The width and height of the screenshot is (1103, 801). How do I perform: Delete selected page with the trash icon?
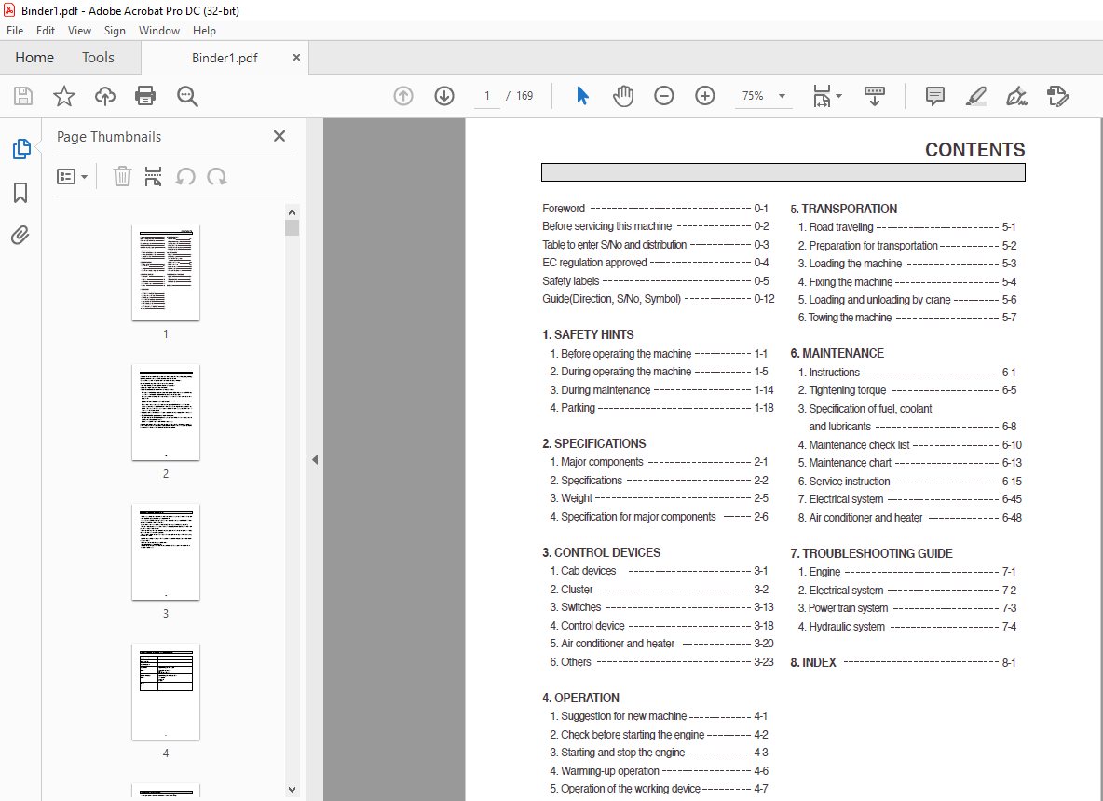click(122, 177)
